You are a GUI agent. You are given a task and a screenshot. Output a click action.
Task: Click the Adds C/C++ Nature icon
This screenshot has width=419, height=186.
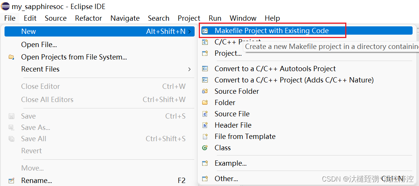[x=205, y=80]
